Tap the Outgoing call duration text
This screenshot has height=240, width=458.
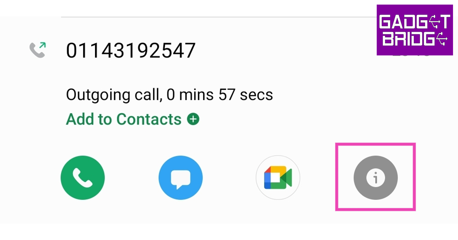point(169,94)
